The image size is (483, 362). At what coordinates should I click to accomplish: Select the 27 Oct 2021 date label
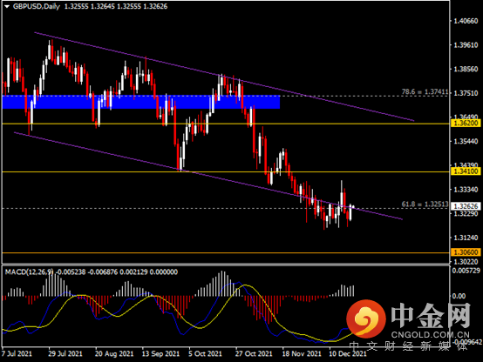[x=254, y=353]
